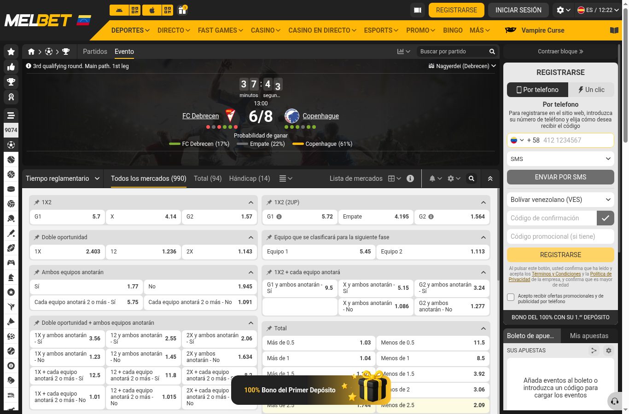Screen dimensions: 629x414
Task: Collapse the Total market section
Action: point(483,328)
